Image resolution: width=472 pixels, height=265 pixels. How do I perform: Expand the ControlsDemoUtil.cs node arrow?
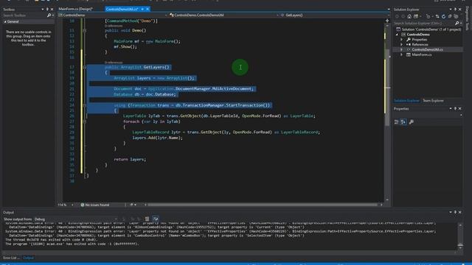pyautogui.click(x=401, y=49)
